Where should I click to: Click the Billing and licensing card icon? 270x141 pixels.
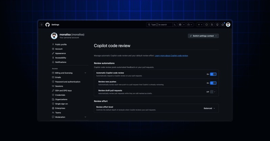click(53, 73)
